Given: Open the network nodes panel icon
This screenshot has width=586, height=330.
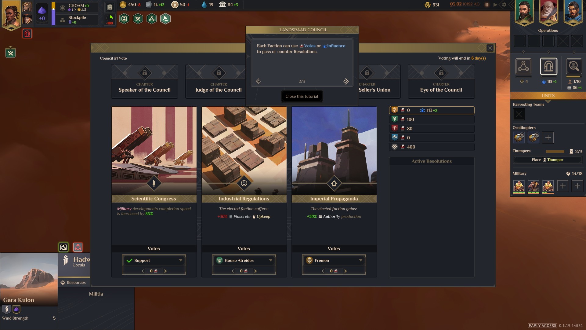Looking at the screenshot, I should (523, 66).
